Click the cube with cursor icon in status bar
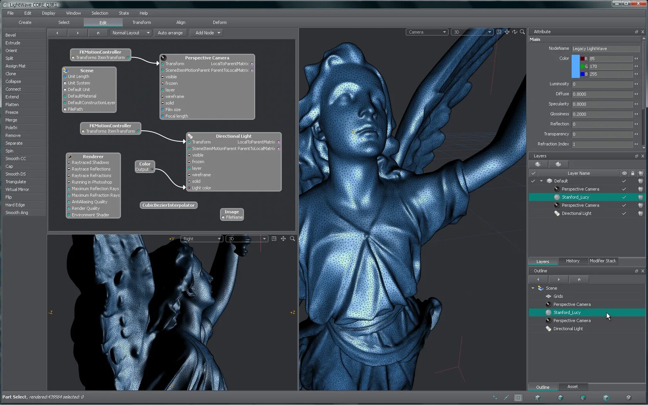The width and height of the screenshot is (648, 405). click(x=628, y=398)
